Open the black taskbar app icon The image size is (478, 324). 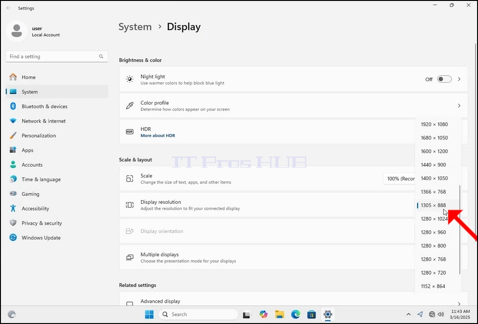(246, 315)
